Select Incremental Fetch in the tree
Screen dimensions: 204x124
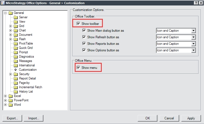[x=30, y=87]
